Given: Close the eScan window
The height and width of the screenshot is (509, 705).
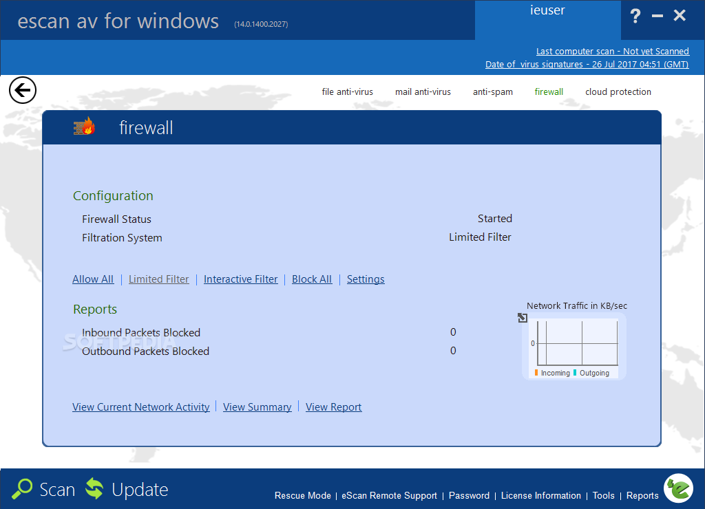Looking at the screenshot, I should pos(680,16).
